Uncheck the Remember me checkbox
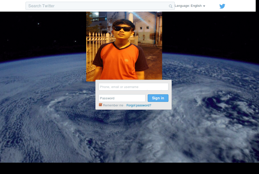Image resolution: width=259 pixels, height=174 pixels. (100, 105)
